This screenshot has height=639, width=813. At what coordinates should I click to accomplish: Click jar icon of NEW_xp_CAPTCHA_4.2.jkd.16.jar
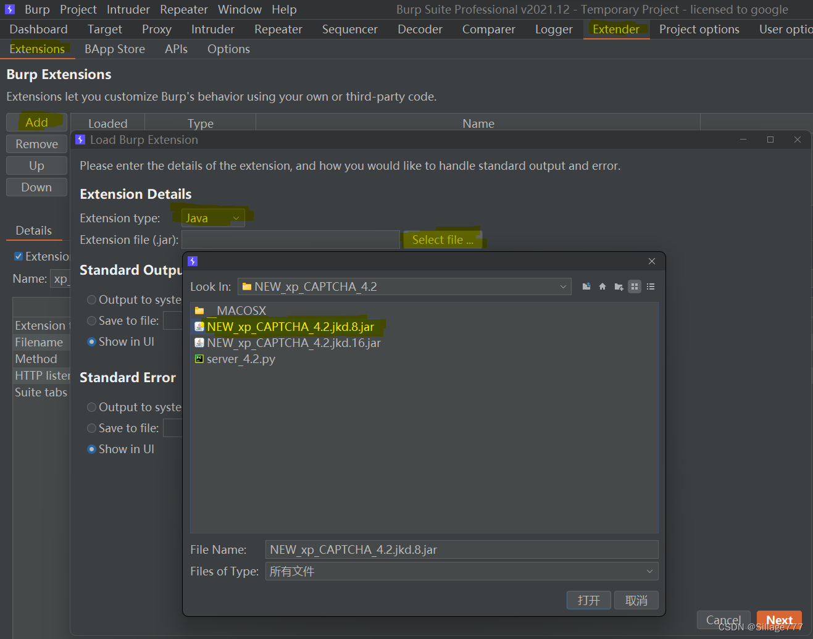coord(199,343)
